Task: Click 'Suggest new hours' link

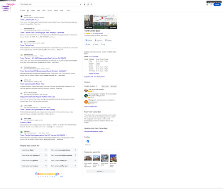Action: (94, 73)
